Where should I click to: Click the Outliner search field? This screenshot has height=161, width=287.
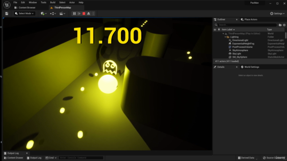coord(245,25)
